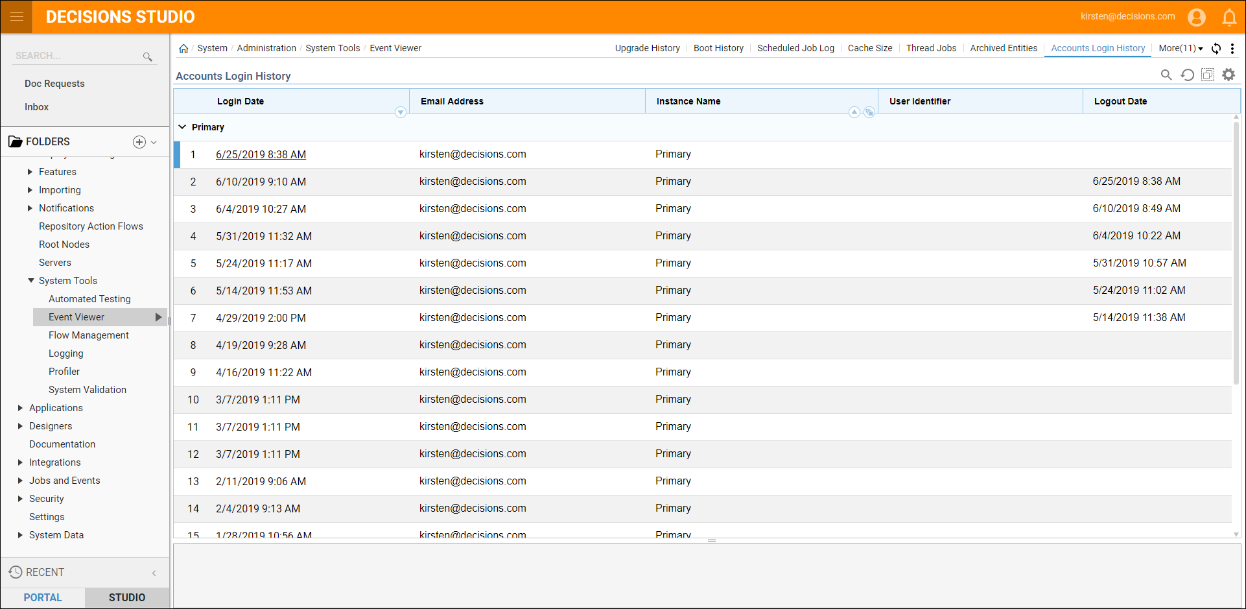Open Doc Requests

[54, 84]
